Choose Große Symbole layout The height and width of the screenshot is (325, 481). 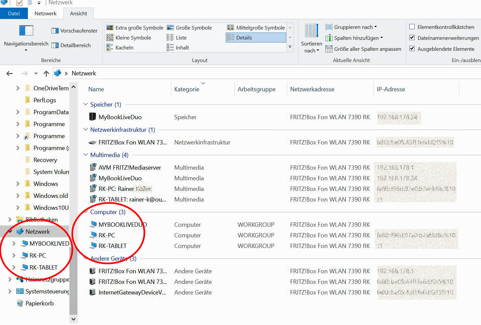[x=189, y=28]
